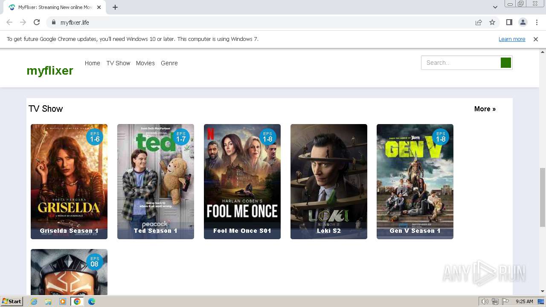This screenshot has height=307, width=546.
Task: Click the Action Center flag icon
Action: click(x=505, y=301)
